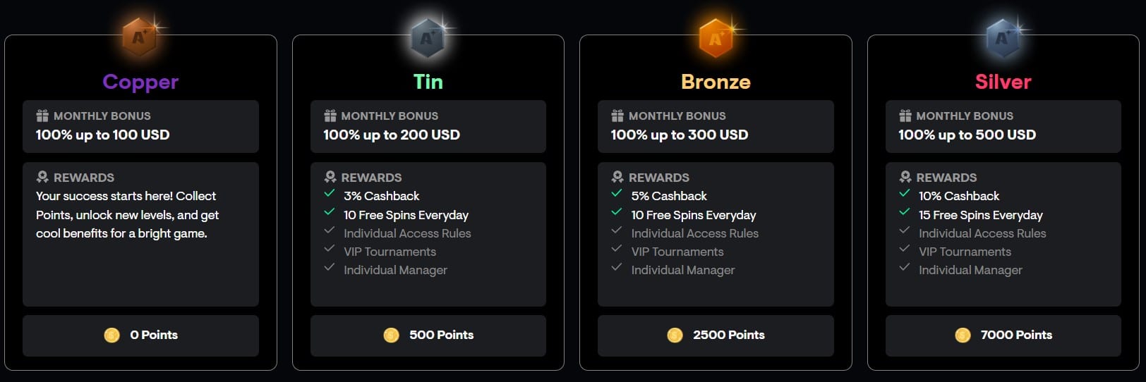The width and height of the screenshot is (1146, 382).
Task: Click the Silver VIP Tournaments checkmark
Action: click(x=905, y=248)
